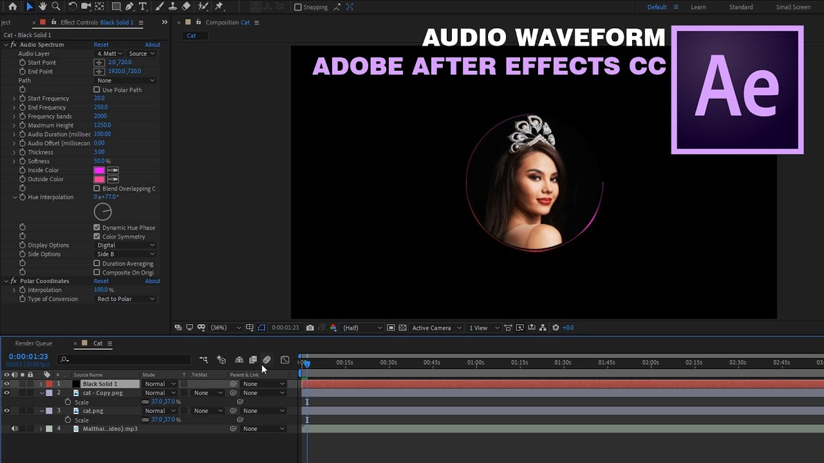Collapse the Audio Spectrum effect
Viewport: 824px width, 463px height.
tap(6, 44)
